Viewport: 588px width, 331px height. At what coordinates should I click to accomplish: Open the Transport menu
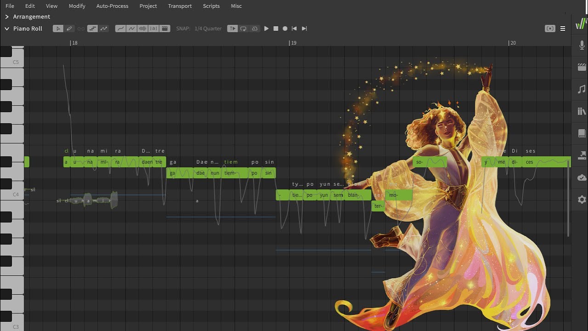180,6
